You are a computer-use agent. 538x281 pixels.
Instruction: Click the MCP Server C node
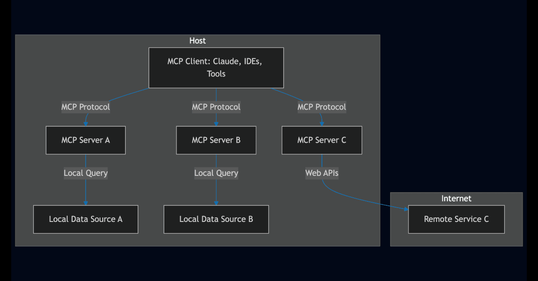pyautogui.click(x=321, y=140)
